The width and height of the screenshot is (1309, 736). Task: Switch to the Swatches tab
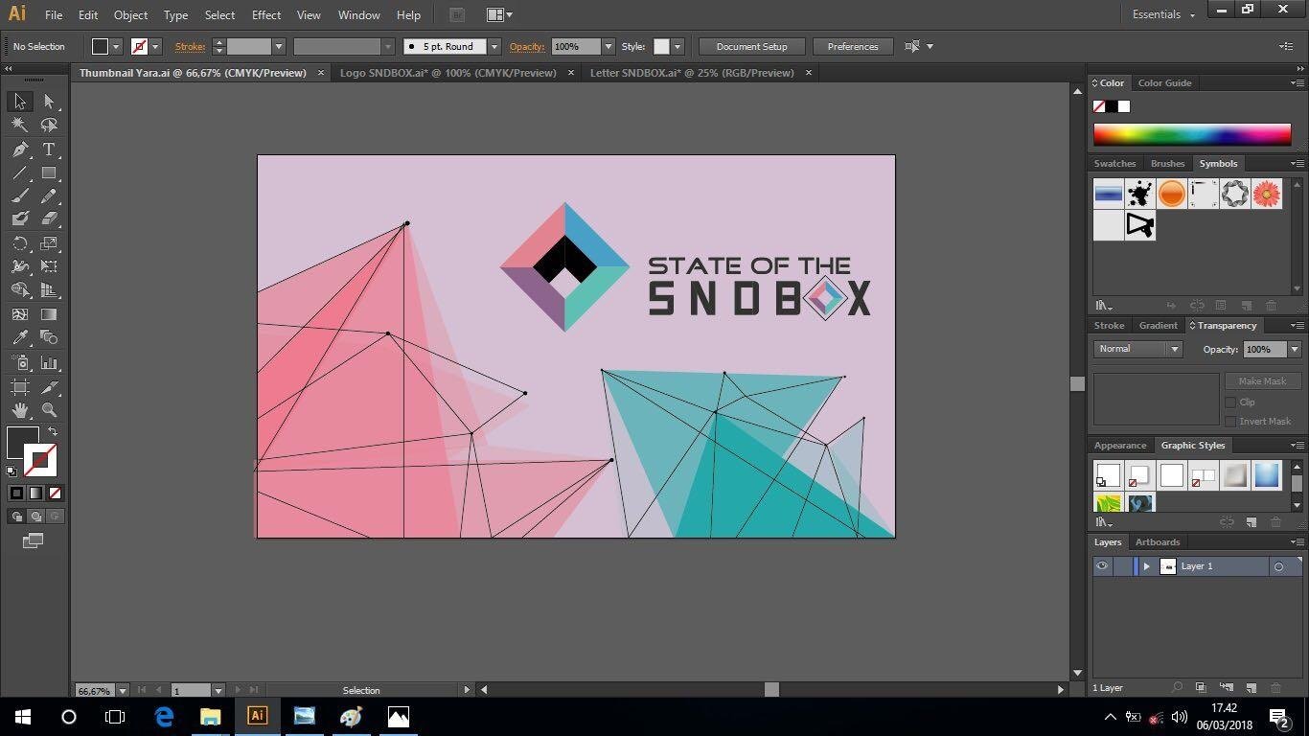1114,164
